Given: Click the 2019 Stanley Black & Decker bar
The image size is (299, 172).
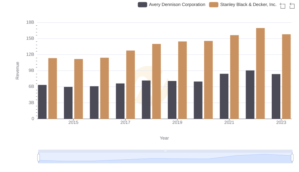Looking at the screenshot, I should [x=182, y=80].
